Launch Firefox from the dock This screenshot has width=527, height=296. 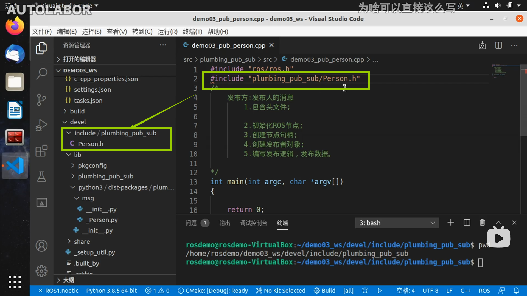click(x=15, y=26)
